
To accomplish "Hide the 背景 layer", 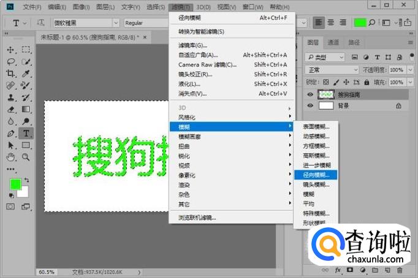I will coord(310,106).
